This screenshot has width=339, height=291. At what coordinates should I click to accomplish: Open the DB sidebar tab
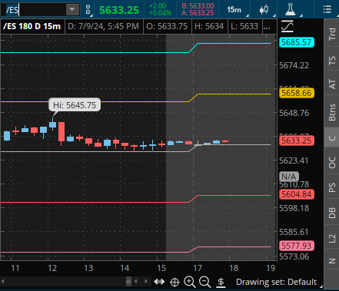pos(332,213)
